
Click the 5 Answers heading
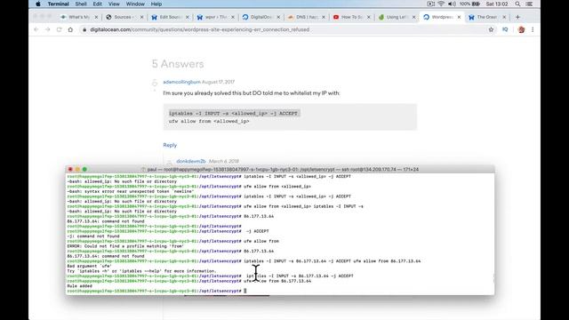tap(178, 64)
